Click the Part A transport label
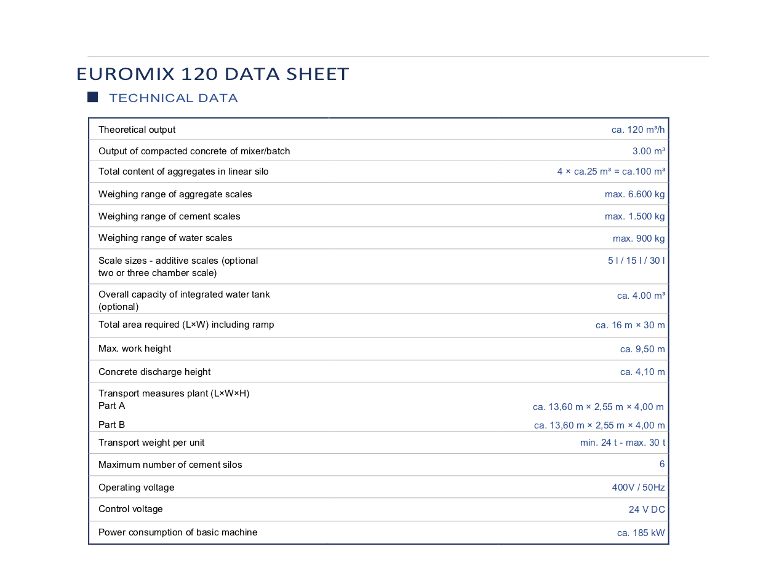Viewport: 763px width, 584px height. tap(112, 406)
